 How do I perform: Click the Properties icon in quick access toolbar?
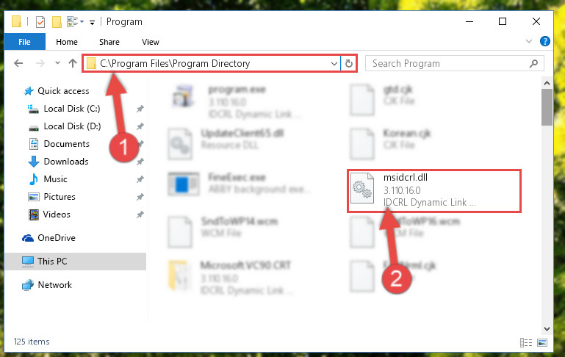coord(41,21)
